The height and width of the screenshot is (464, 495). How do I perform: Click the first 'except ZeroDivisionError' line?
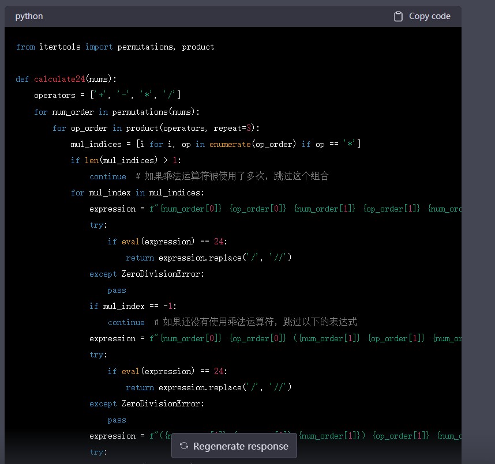(147, 274)
